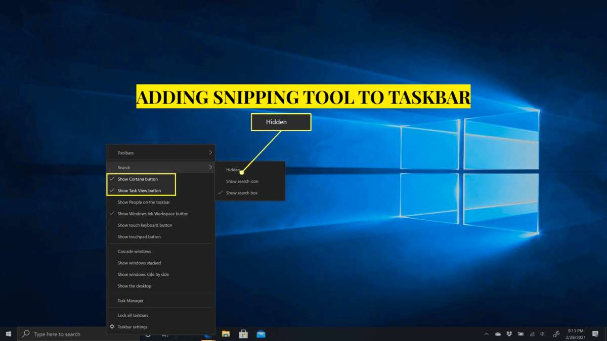This screenshot has height=341, width=607.
Task: Open Task Manager from the context menu
Action: click(x=160, y=301)
